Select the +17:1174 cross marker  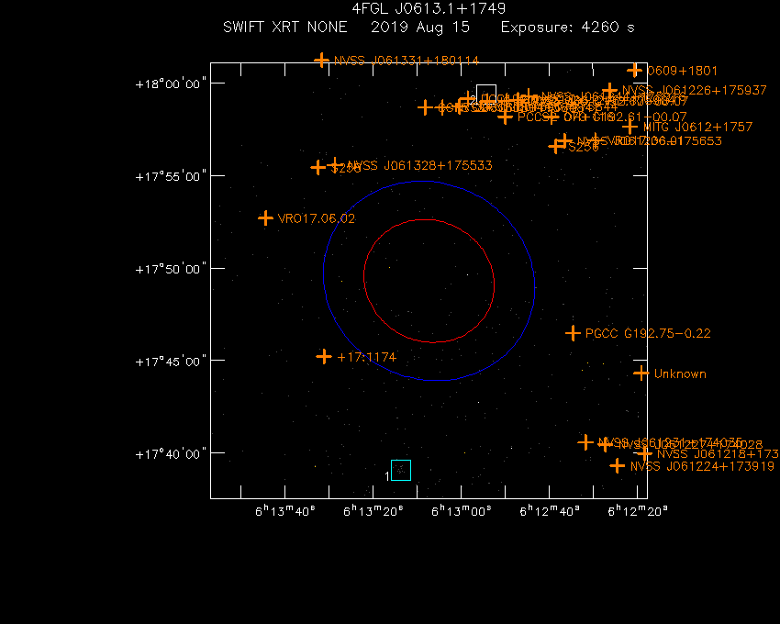coord(324,356)
